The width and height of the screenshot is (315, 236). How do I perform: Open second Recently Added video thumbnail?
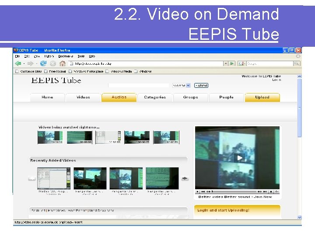(90, 178)
